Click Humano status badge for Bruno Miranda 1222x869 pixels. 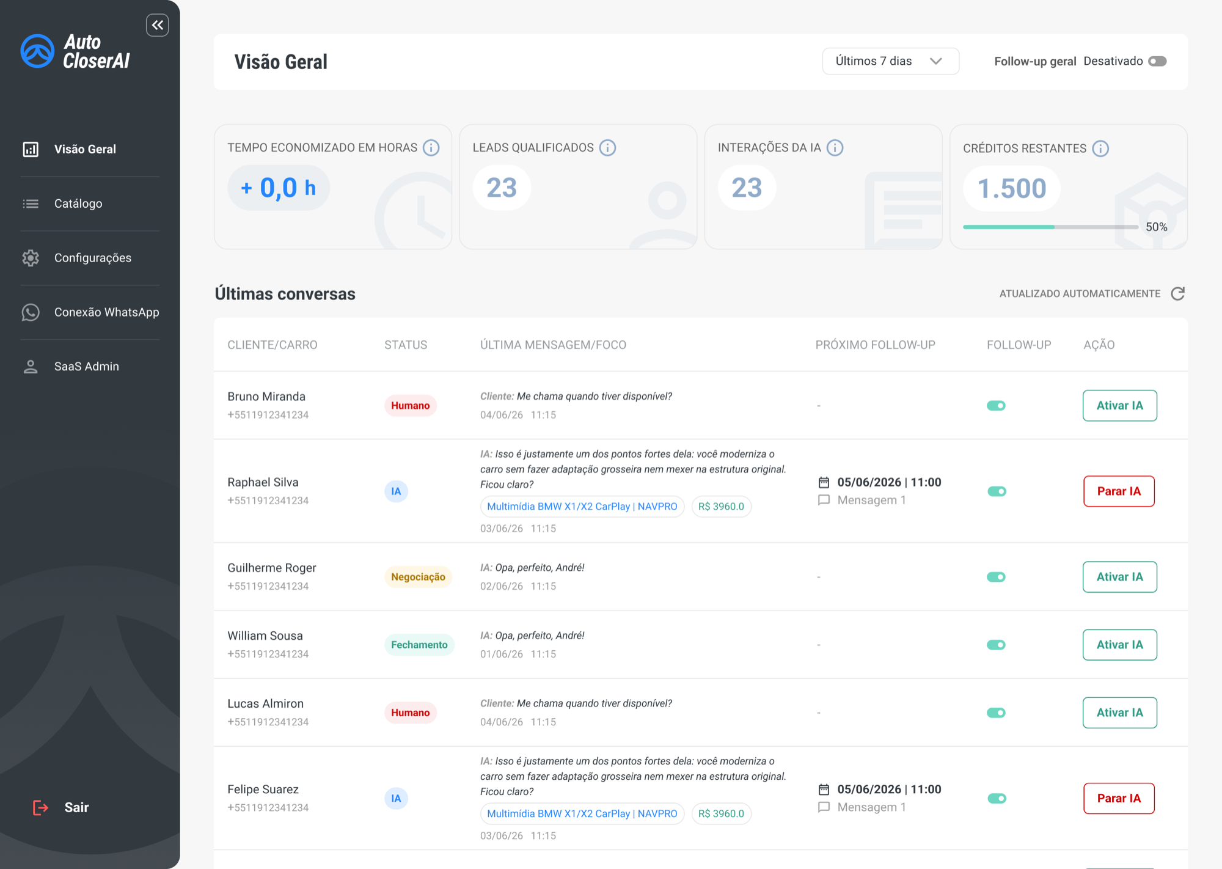[x=410, y=406]
